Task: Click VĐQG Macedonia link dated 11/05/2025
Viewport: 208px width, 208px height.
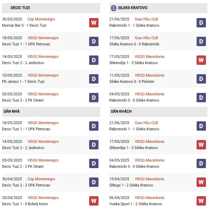Action: coord(150,76)
